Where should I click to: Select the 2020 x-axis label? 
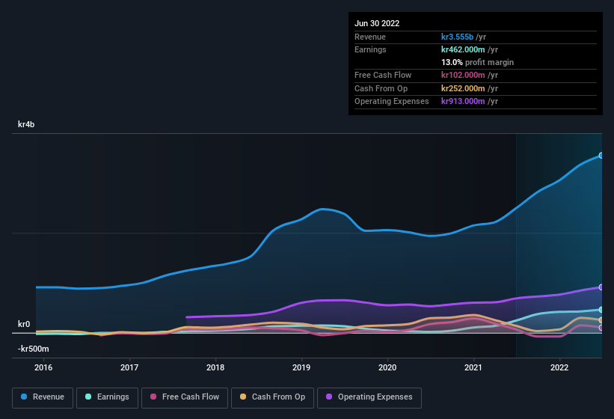[x=387, y=367]
